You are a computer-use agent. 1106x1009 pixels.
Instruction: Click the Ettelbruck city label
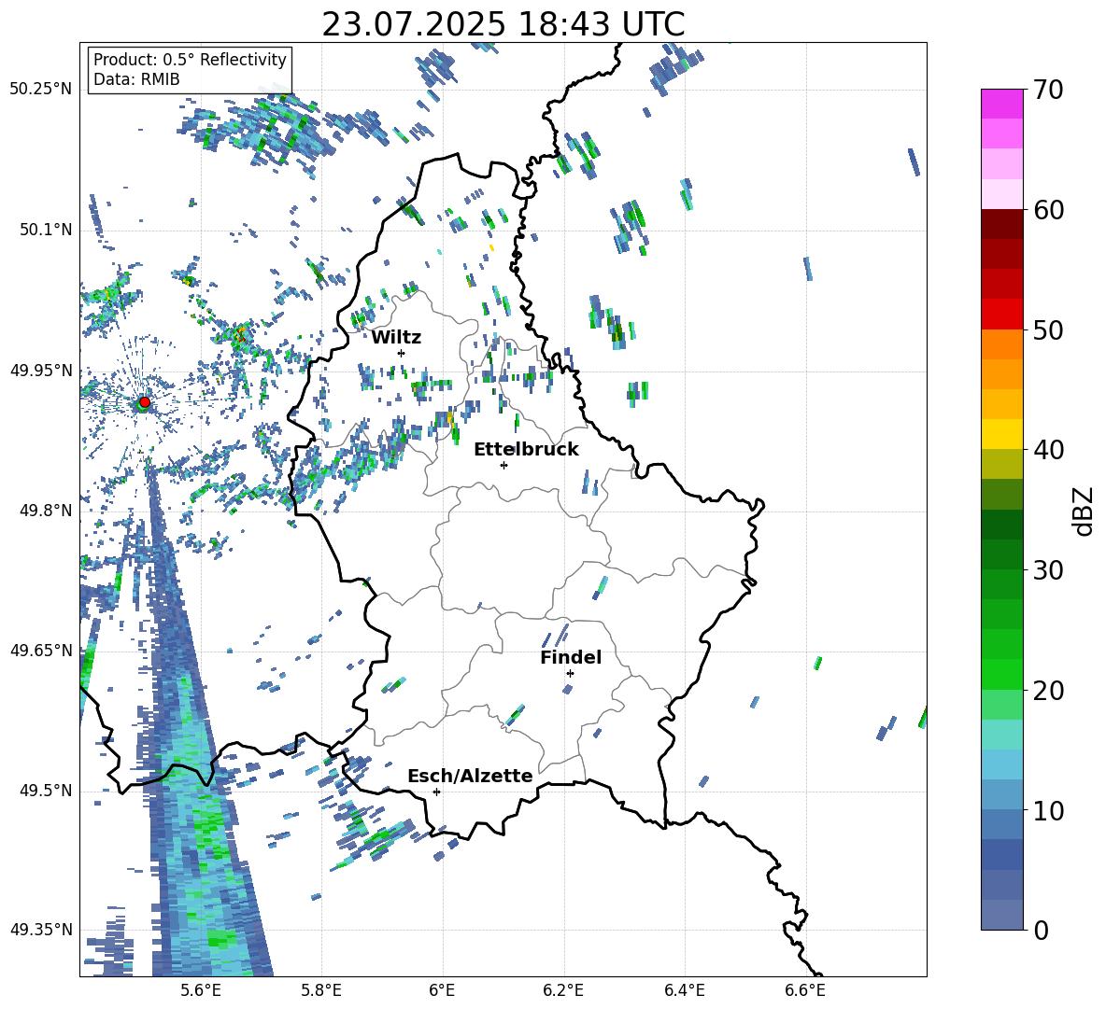pyautogui.click(x=526, y=450)
